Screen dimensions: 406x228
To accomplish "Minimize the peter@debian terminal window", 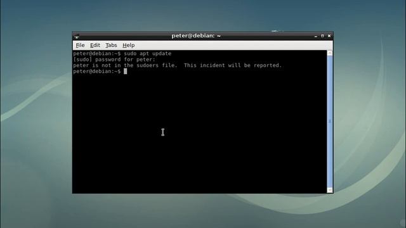I will click(316, 36).
